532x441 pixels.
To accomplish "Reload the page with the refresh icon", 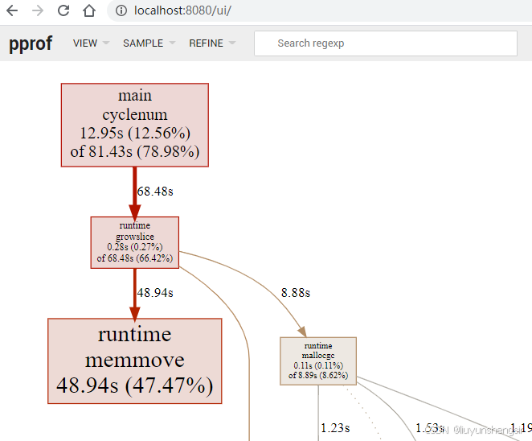I will [x=63, y=10].
